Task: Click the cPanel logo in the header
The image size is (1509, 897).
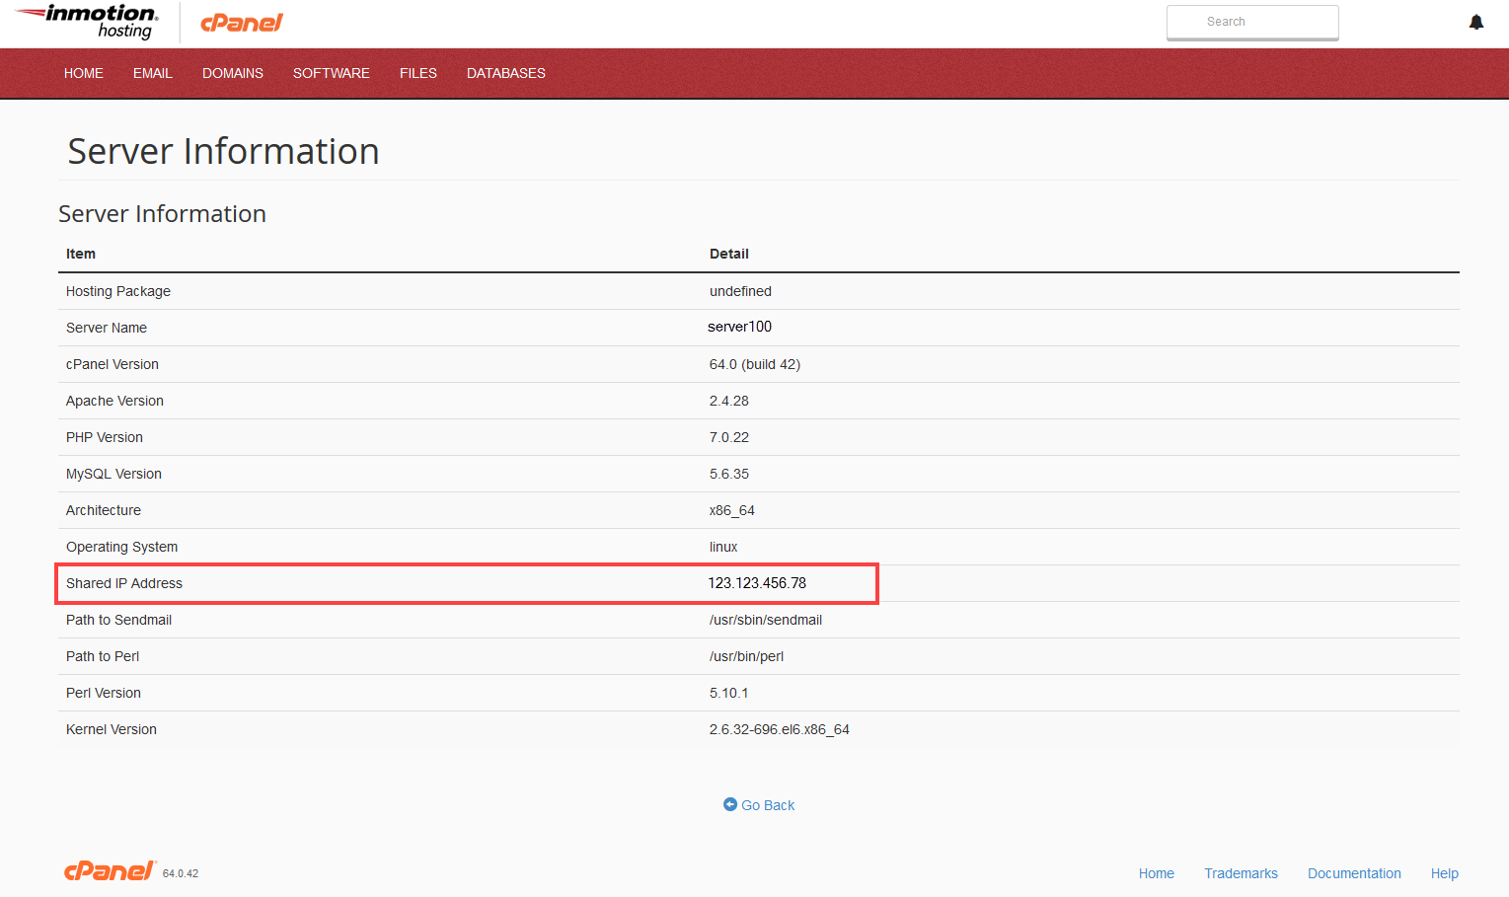Action: point(242,23)
